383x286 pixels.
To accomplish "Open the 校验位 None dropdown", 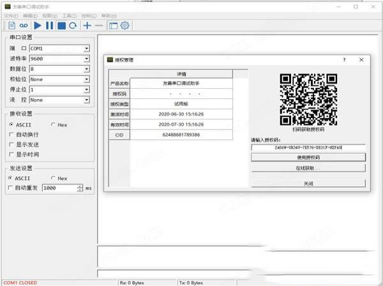I will [x=86, y=79].
